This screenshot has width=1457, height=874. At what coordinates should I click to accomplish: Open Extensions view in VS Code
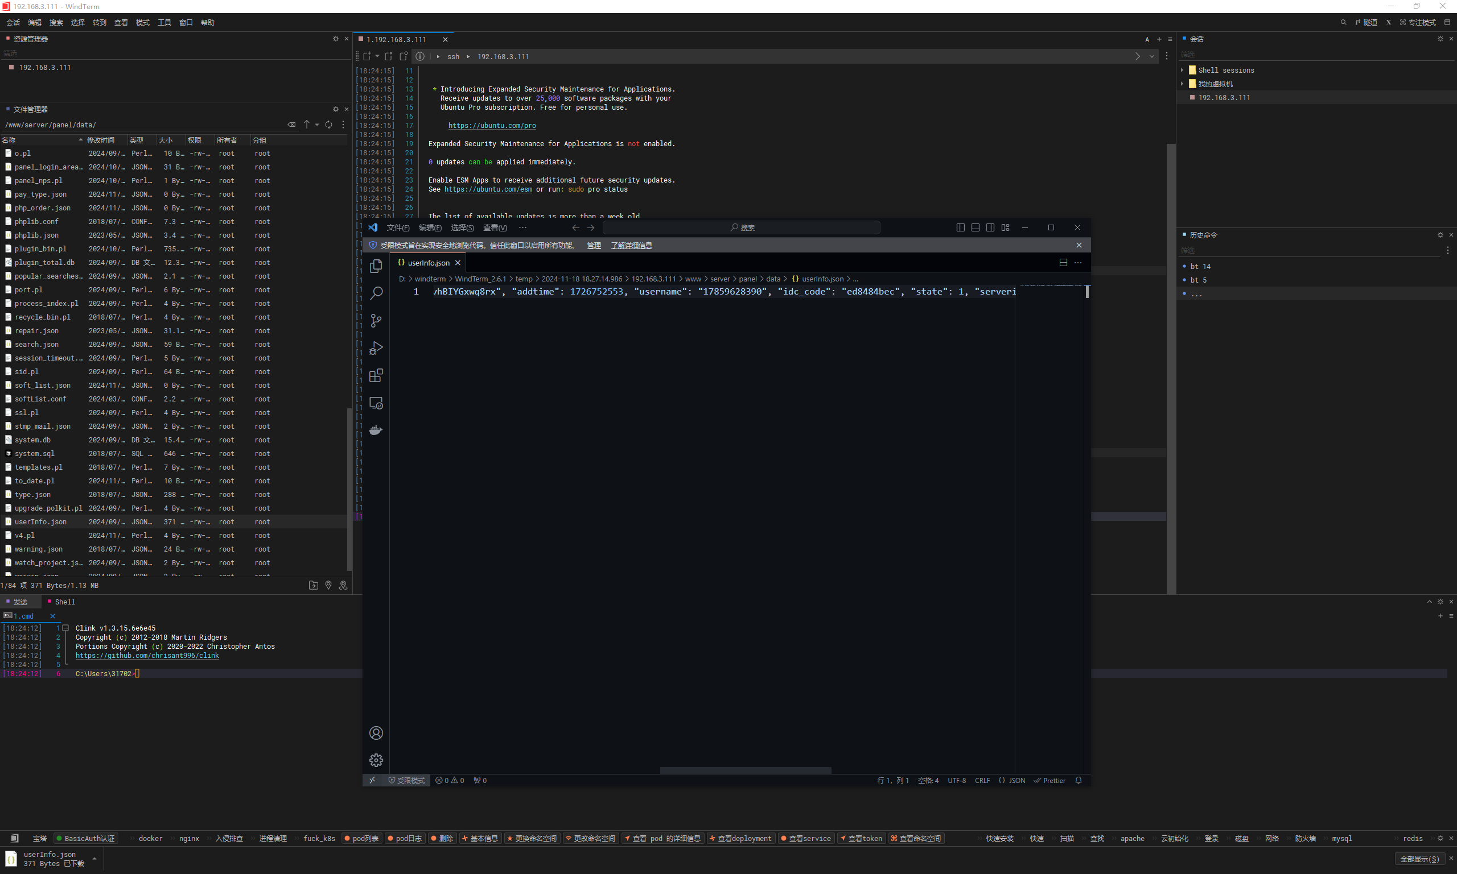(376, 375)
